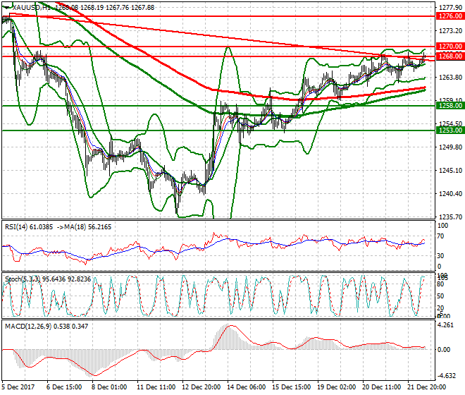This screenshot has height=395, width=465.
Task: Click the 4.261 MACD scale value
Action: pyautogui.click(x=446, y=325)
